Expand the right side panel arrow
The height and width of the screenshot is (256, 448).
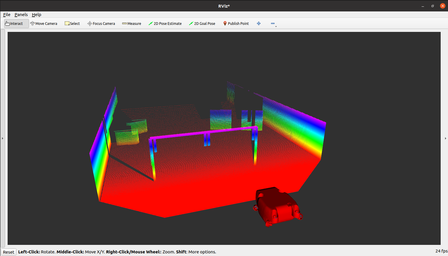tap(445, 138)
